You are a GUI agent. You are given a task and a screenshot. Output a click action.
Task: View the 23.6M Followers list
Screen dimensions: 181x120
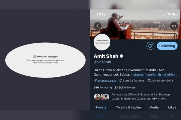click(125, 87)
